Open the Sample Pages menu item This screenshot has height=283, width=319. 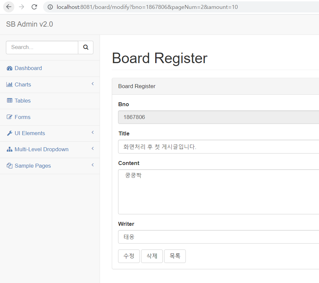pos(50,166)
